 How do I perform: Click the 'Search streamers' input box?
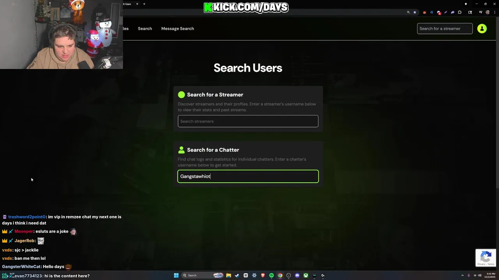[x=248, y=121]
